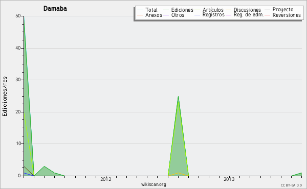Click the red Reversiones legend line

click(267, 15)
